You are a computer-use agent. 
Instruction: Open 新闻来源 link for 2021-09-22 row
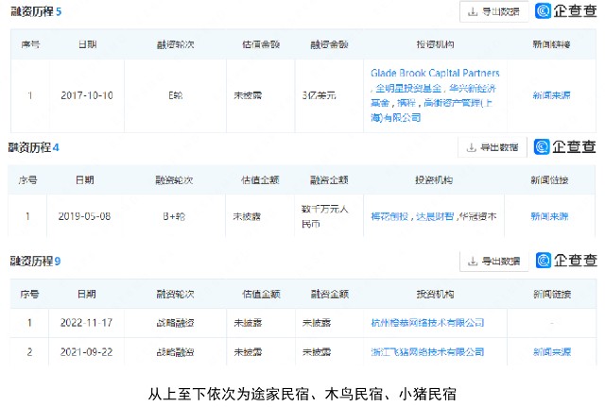click(x=552, y=352)
